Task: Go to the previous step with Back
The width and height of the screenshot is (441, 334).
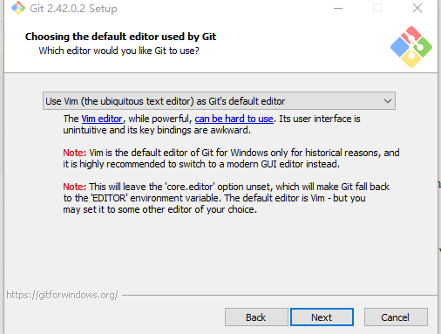Action: pos(256,317)
